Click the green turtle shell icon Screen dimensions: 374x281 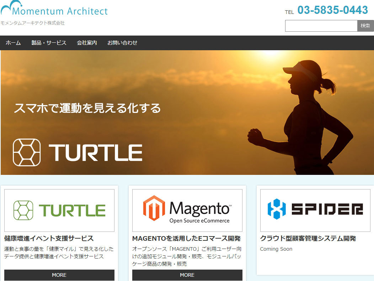[x=23, y=210]
